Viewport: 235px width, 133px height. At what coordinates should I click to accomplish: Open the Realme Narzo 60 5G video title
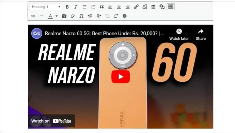pyautogui.click(x=105, y=34)
